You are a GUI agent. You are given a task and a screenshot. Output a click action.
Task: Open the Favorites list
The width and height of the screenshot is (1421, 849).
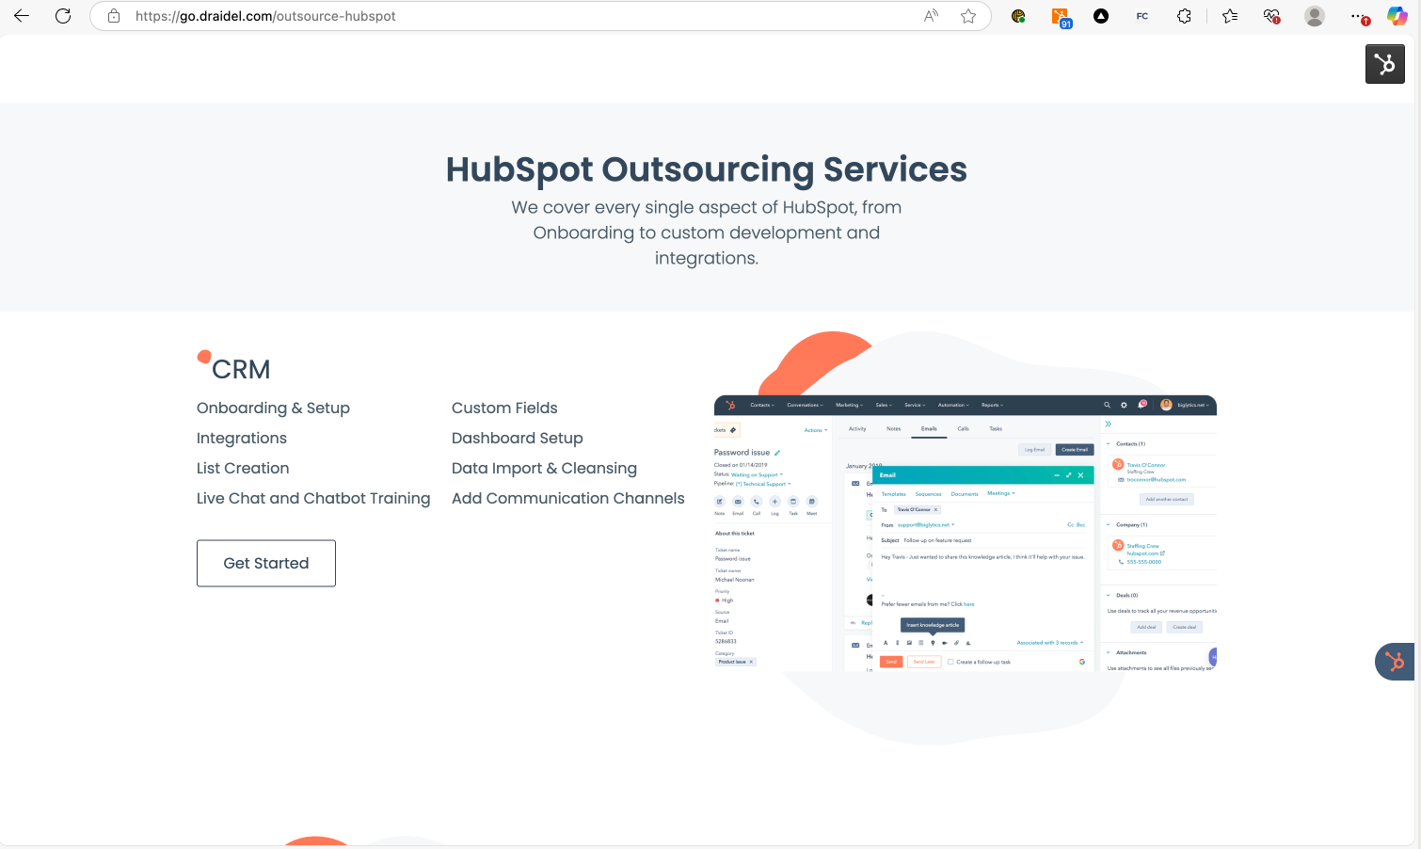pyautogui.click(x=1230, y=16)
